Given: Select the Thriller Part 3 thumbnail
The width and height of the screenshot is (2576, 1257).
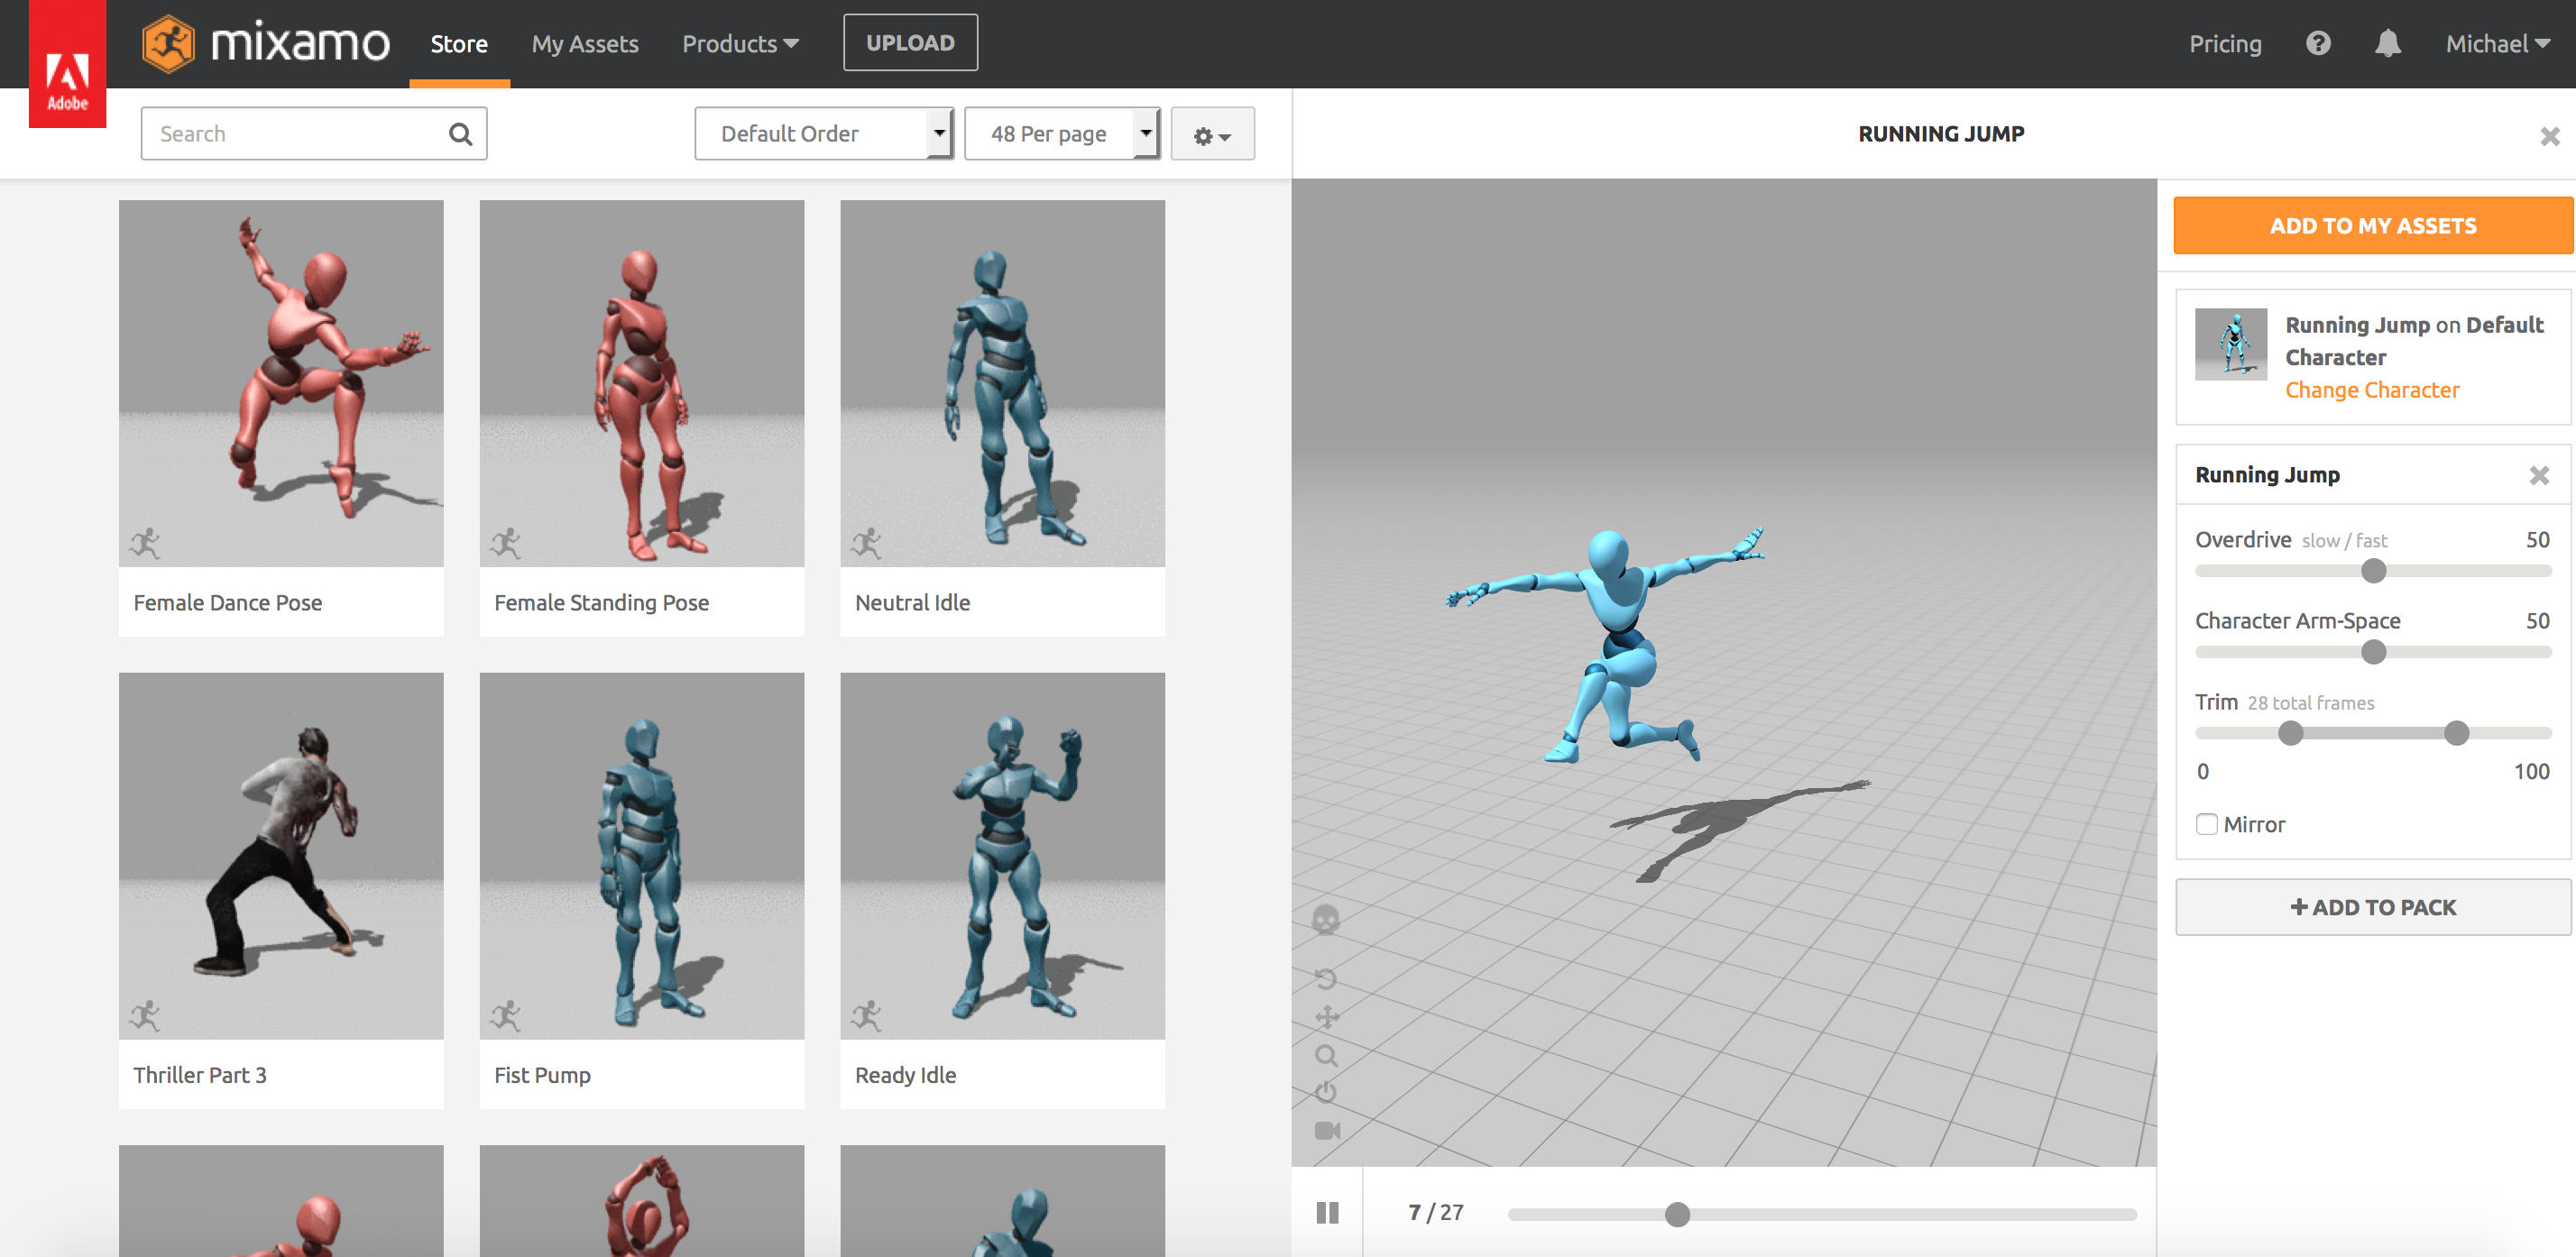Looking at the screenshot, I should click(281, 855).
